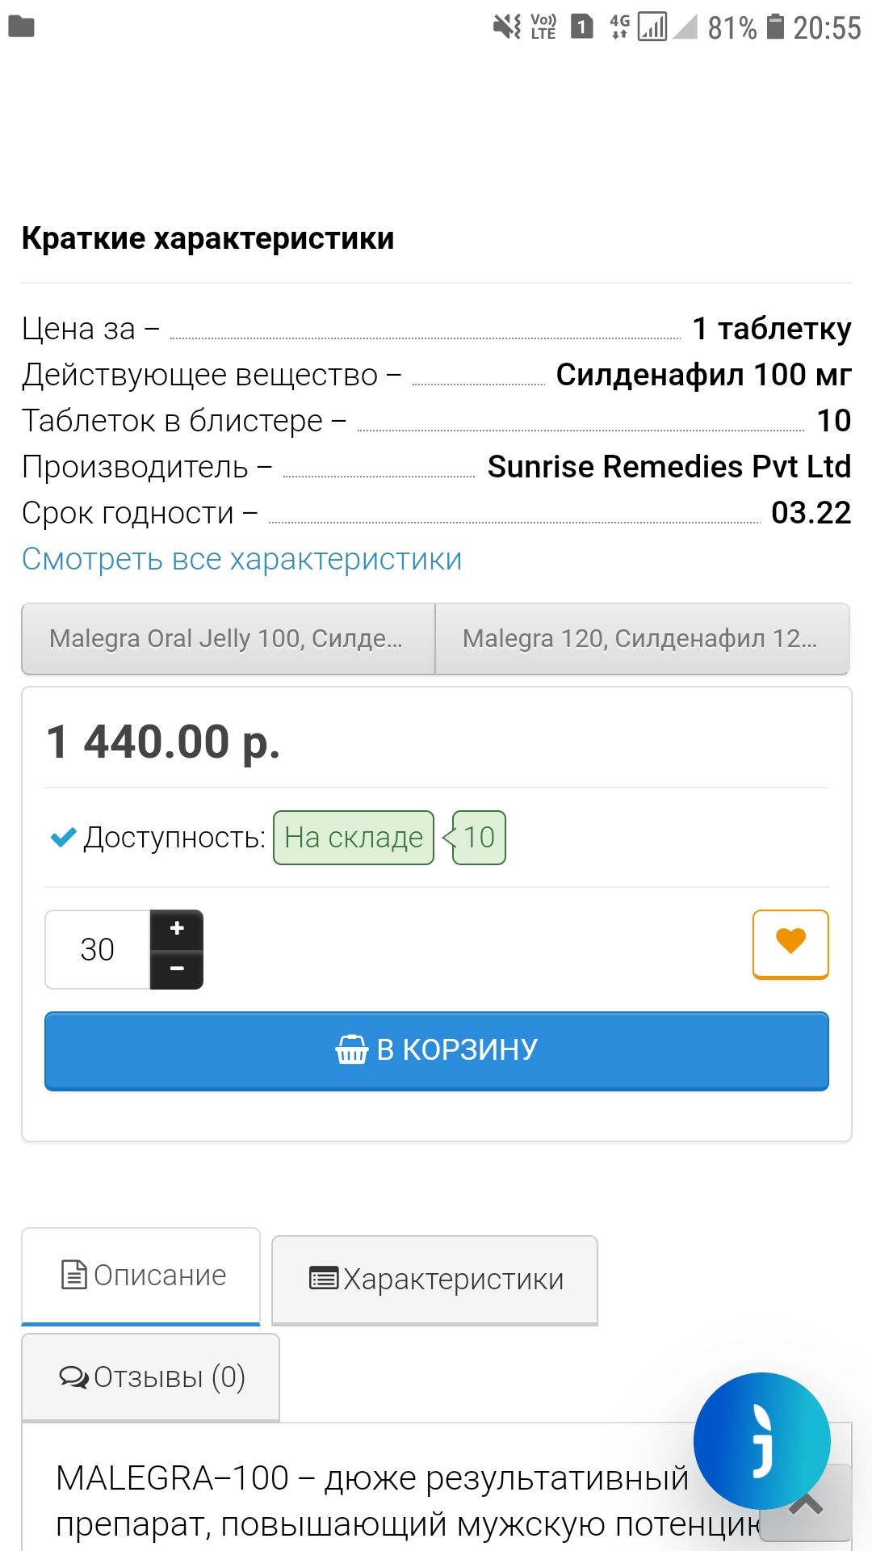
Task: Decrease quantity with the minus button
Action: click(177, 969)
